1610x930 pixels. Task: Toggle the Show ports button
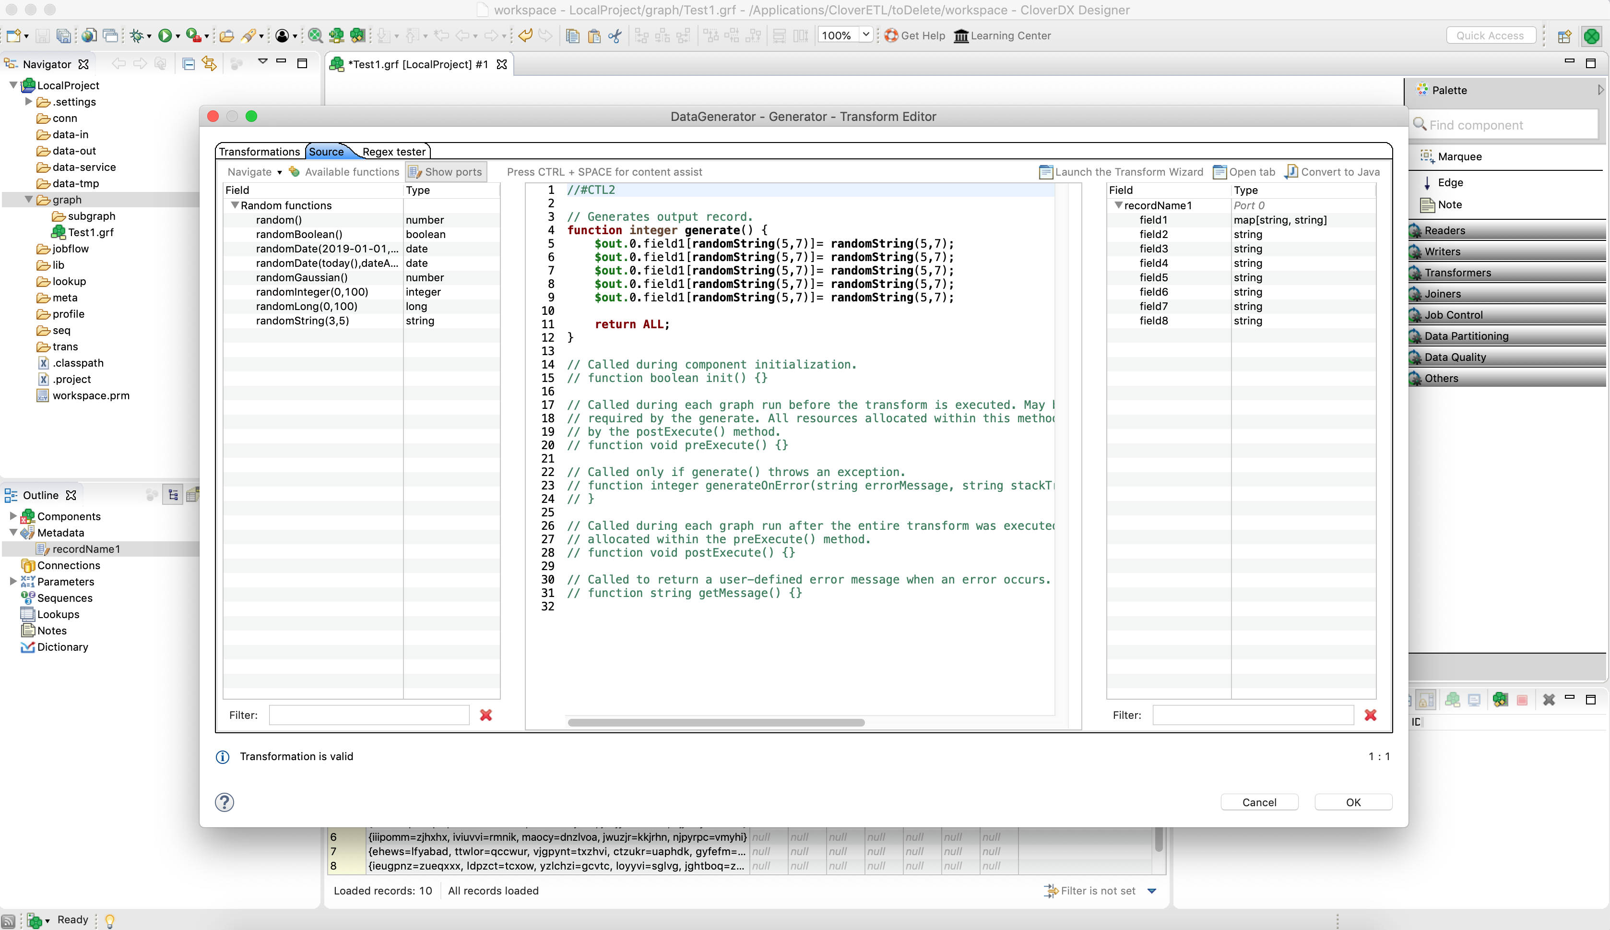click(x=446, y=171)
